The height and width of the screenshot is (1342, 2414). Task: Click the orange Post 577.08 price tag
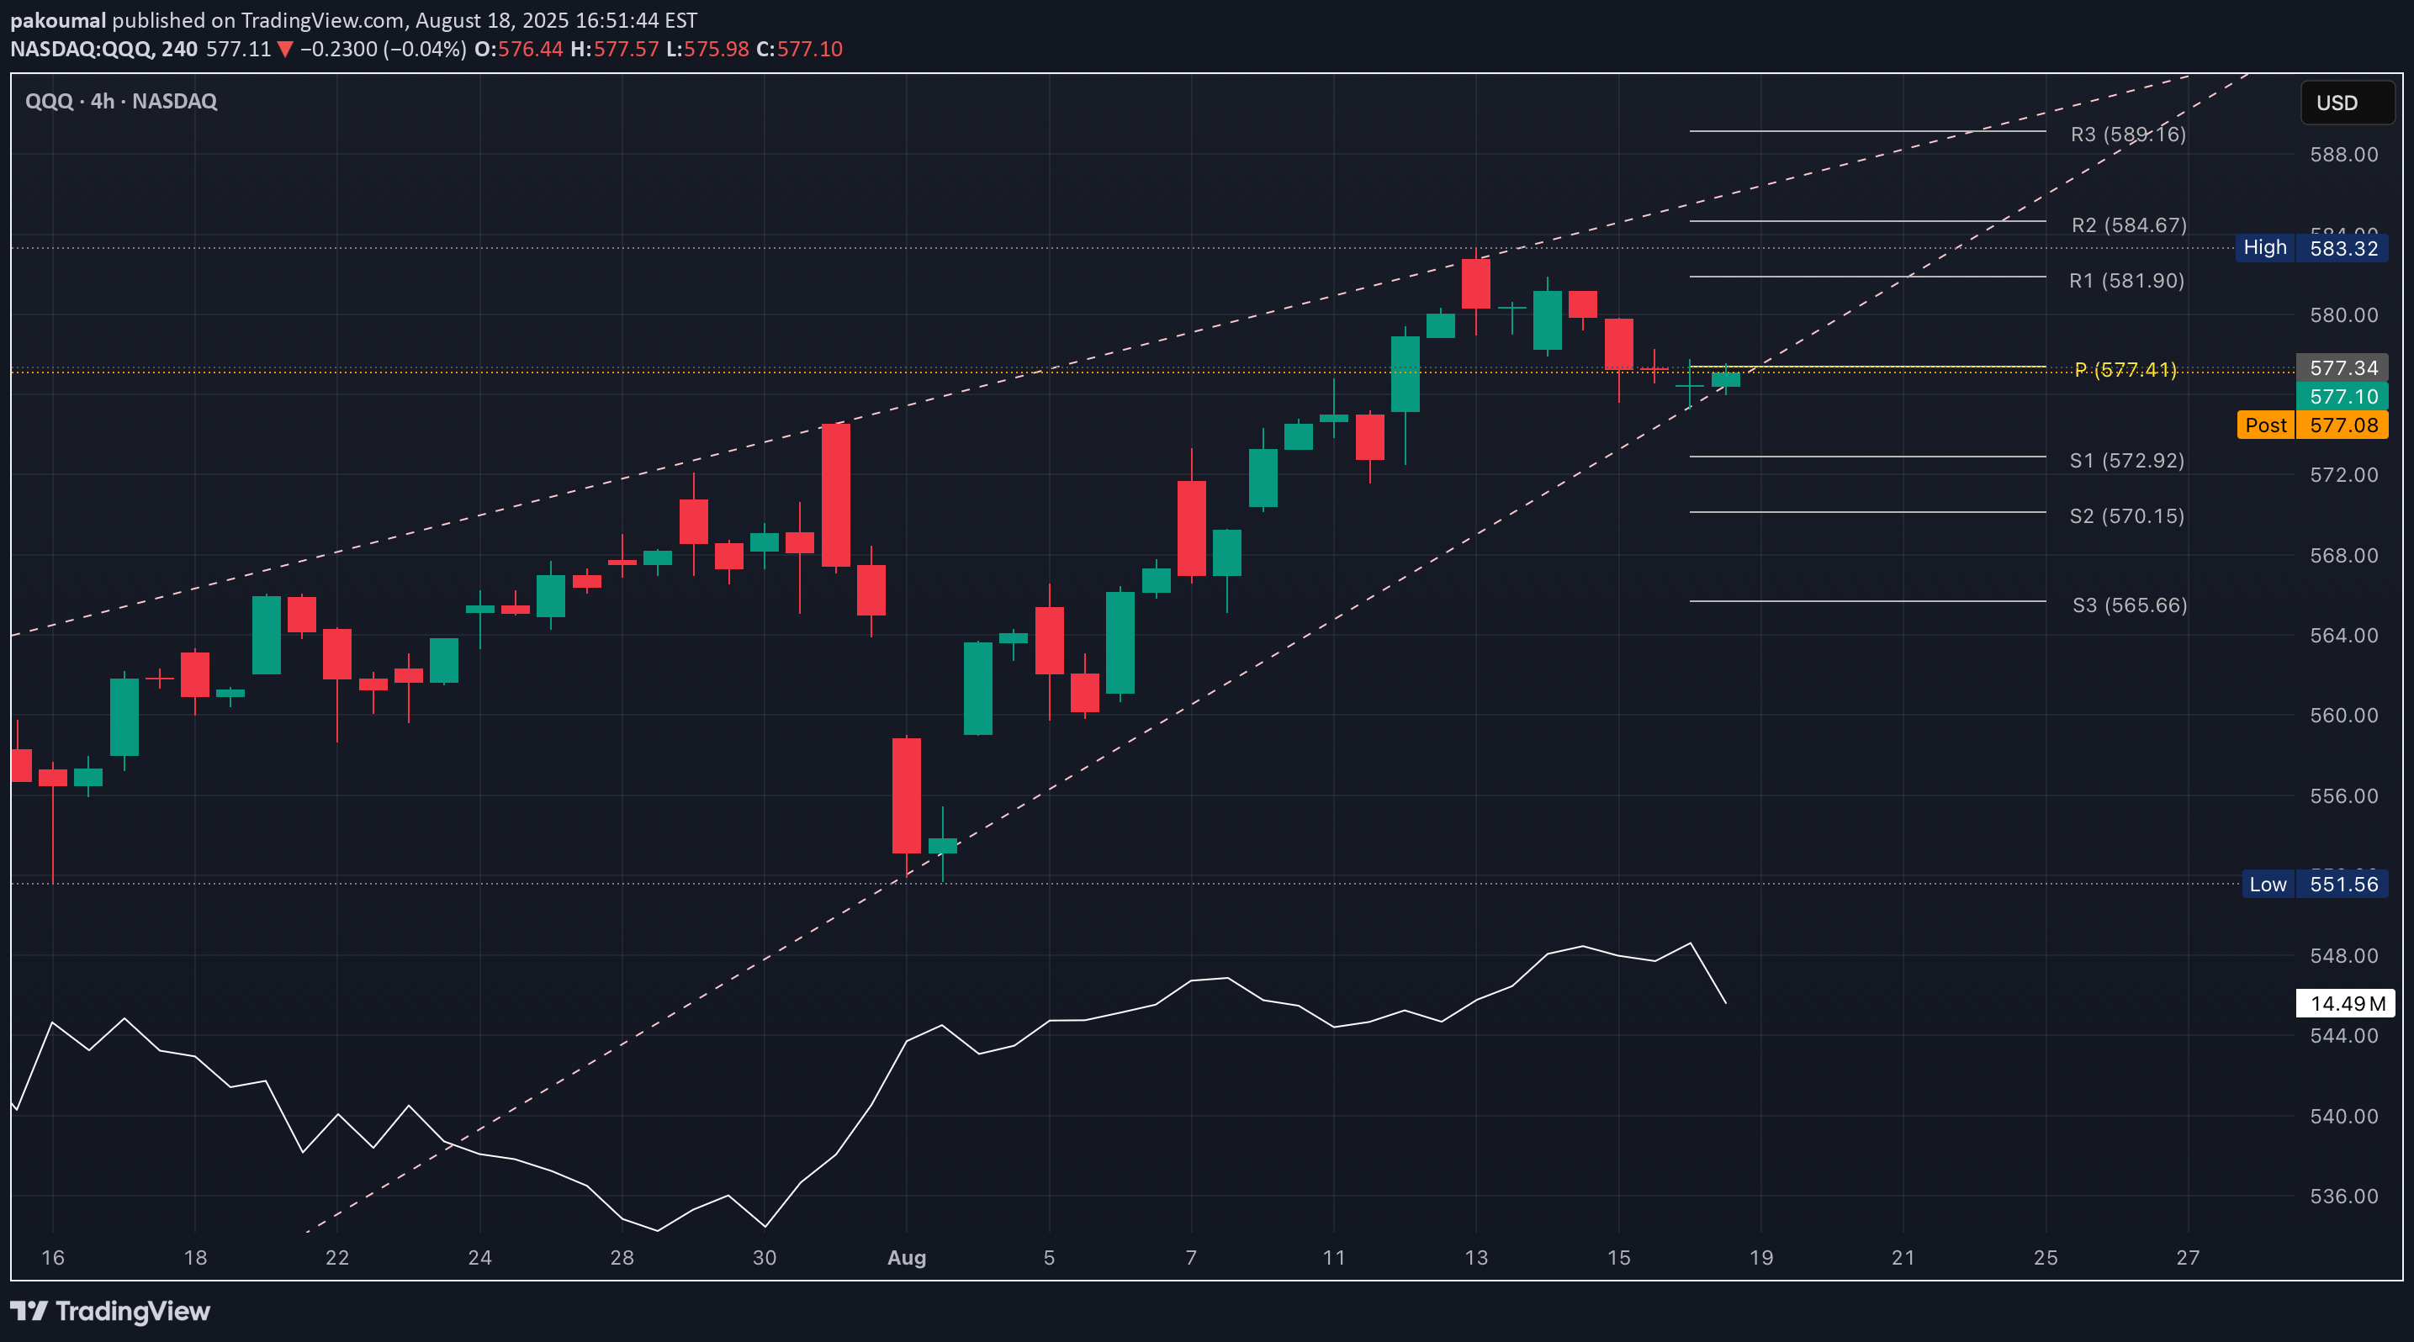click(2312, 425)
